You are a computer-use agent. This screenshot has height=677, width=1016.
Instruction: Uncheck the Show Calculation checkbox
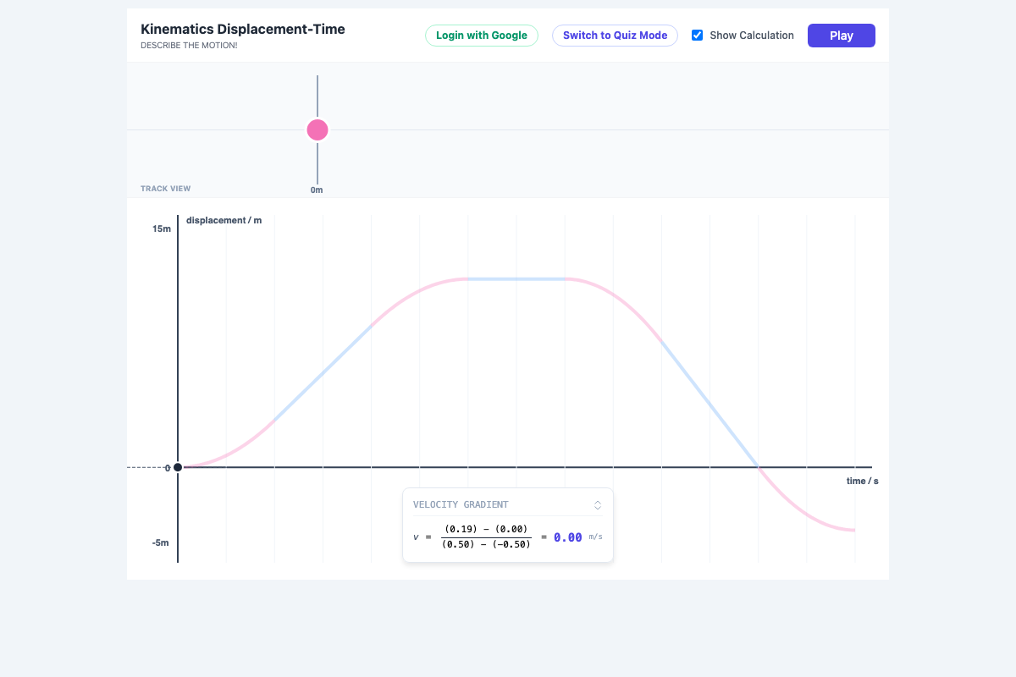click(697, 35)
